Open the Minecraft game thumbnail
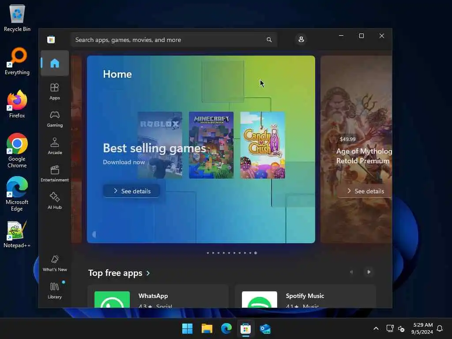This screenshot has width=452, height=339. pos(211,145)
